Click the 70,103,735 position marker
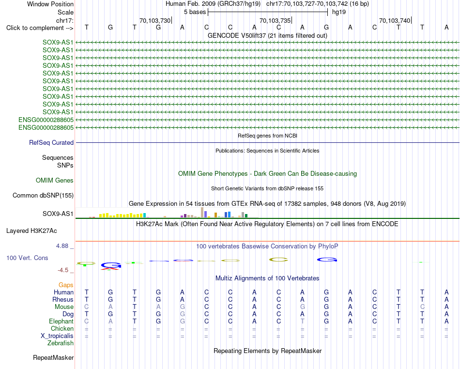 click(x=275, y=20)
